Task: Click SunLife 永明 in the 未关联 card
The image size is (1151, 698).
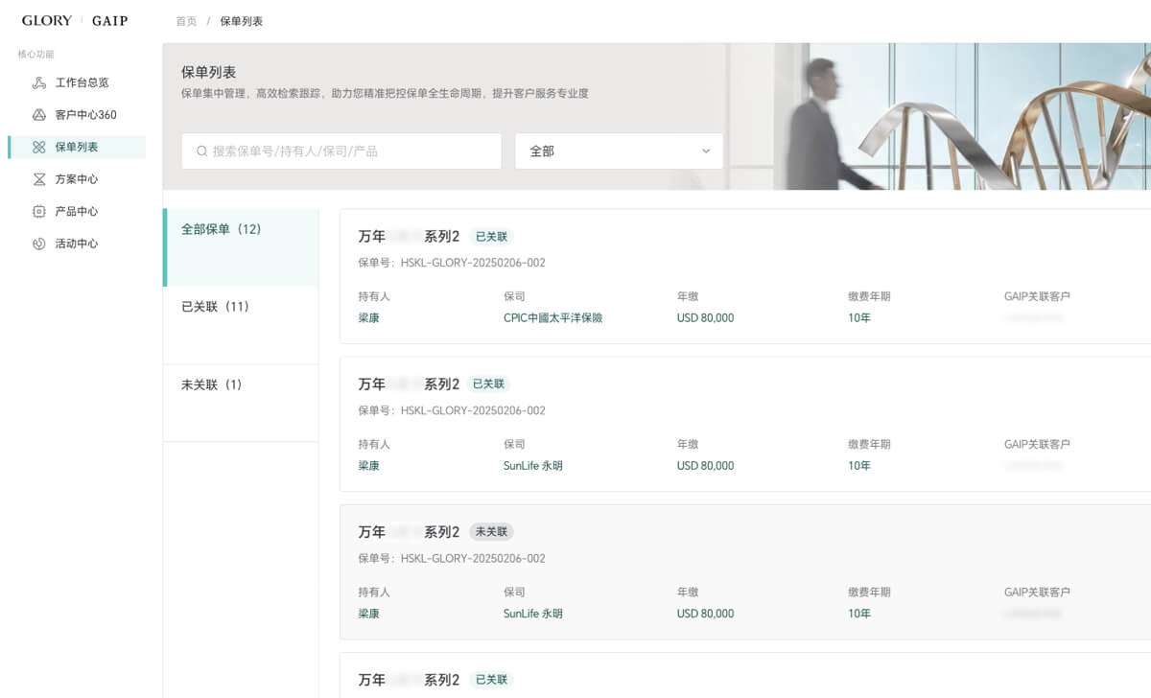Action: point(532,614)
